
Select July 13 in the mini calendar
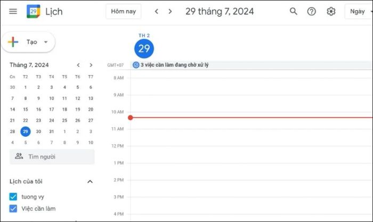click(x=91, y=98)
